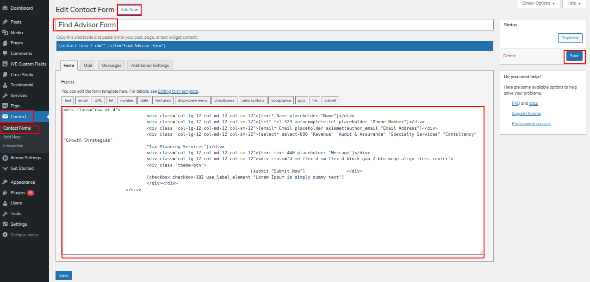Insert a drop-down menu form tag

[193, 100]
